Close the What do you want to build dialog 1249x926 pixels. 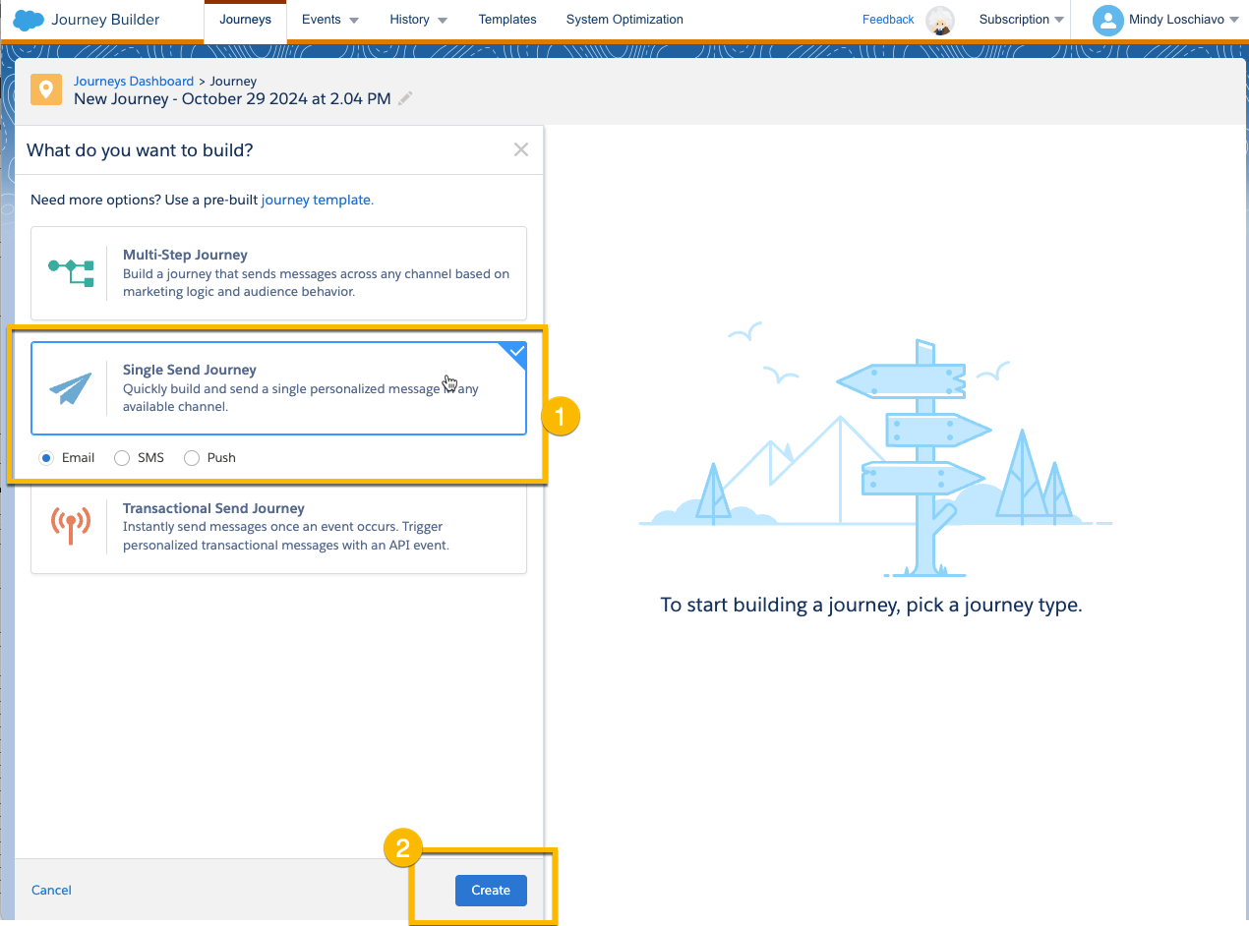520,148
